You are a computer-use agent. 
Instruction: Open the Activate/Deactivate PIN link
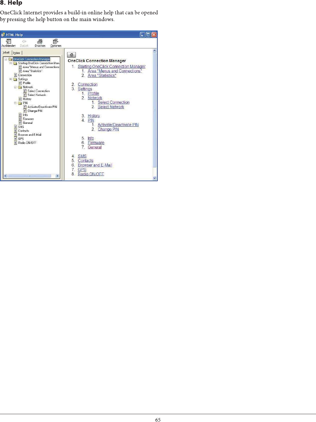[x=118, y=125]
